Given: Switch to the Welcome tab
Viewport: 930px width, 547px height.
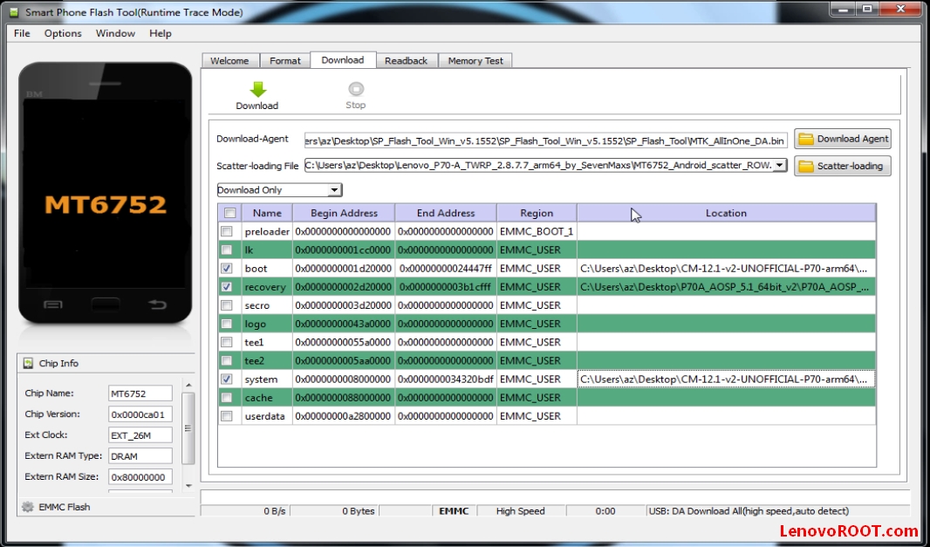Looking at the screenshot, I should [229, 60].
